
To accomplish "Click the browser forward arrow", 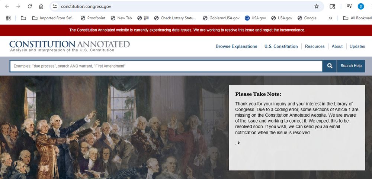I will (18, 6).
